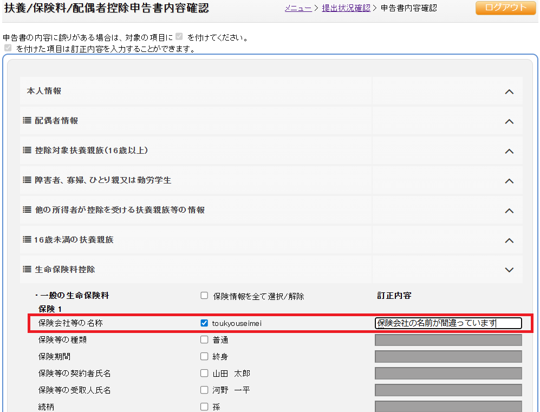Expand the 配偶者情報 section chevron
This screenshot has width=540, height=412.
pos(509,121)
